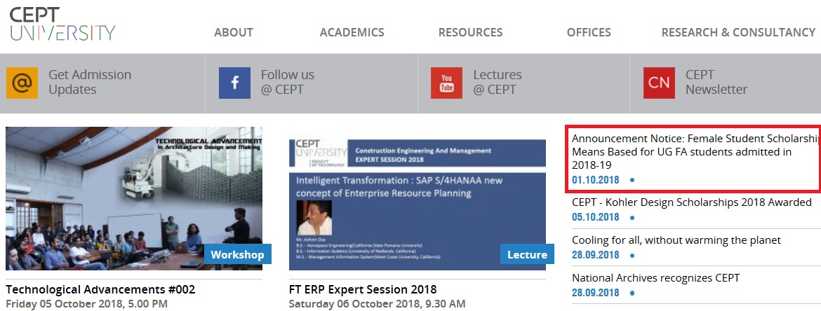Open the FT ERP Expert Session 2018 link
Screen dimensions: 821x311
(363, 289)
